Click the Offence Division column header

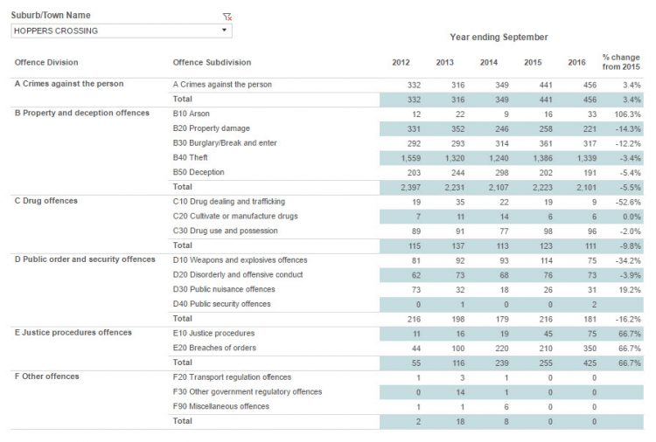point(46,62)
